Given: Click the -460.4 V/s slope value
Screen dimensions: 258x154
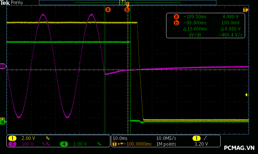Looking at the screenshot, I should click(x=230, y=35).
